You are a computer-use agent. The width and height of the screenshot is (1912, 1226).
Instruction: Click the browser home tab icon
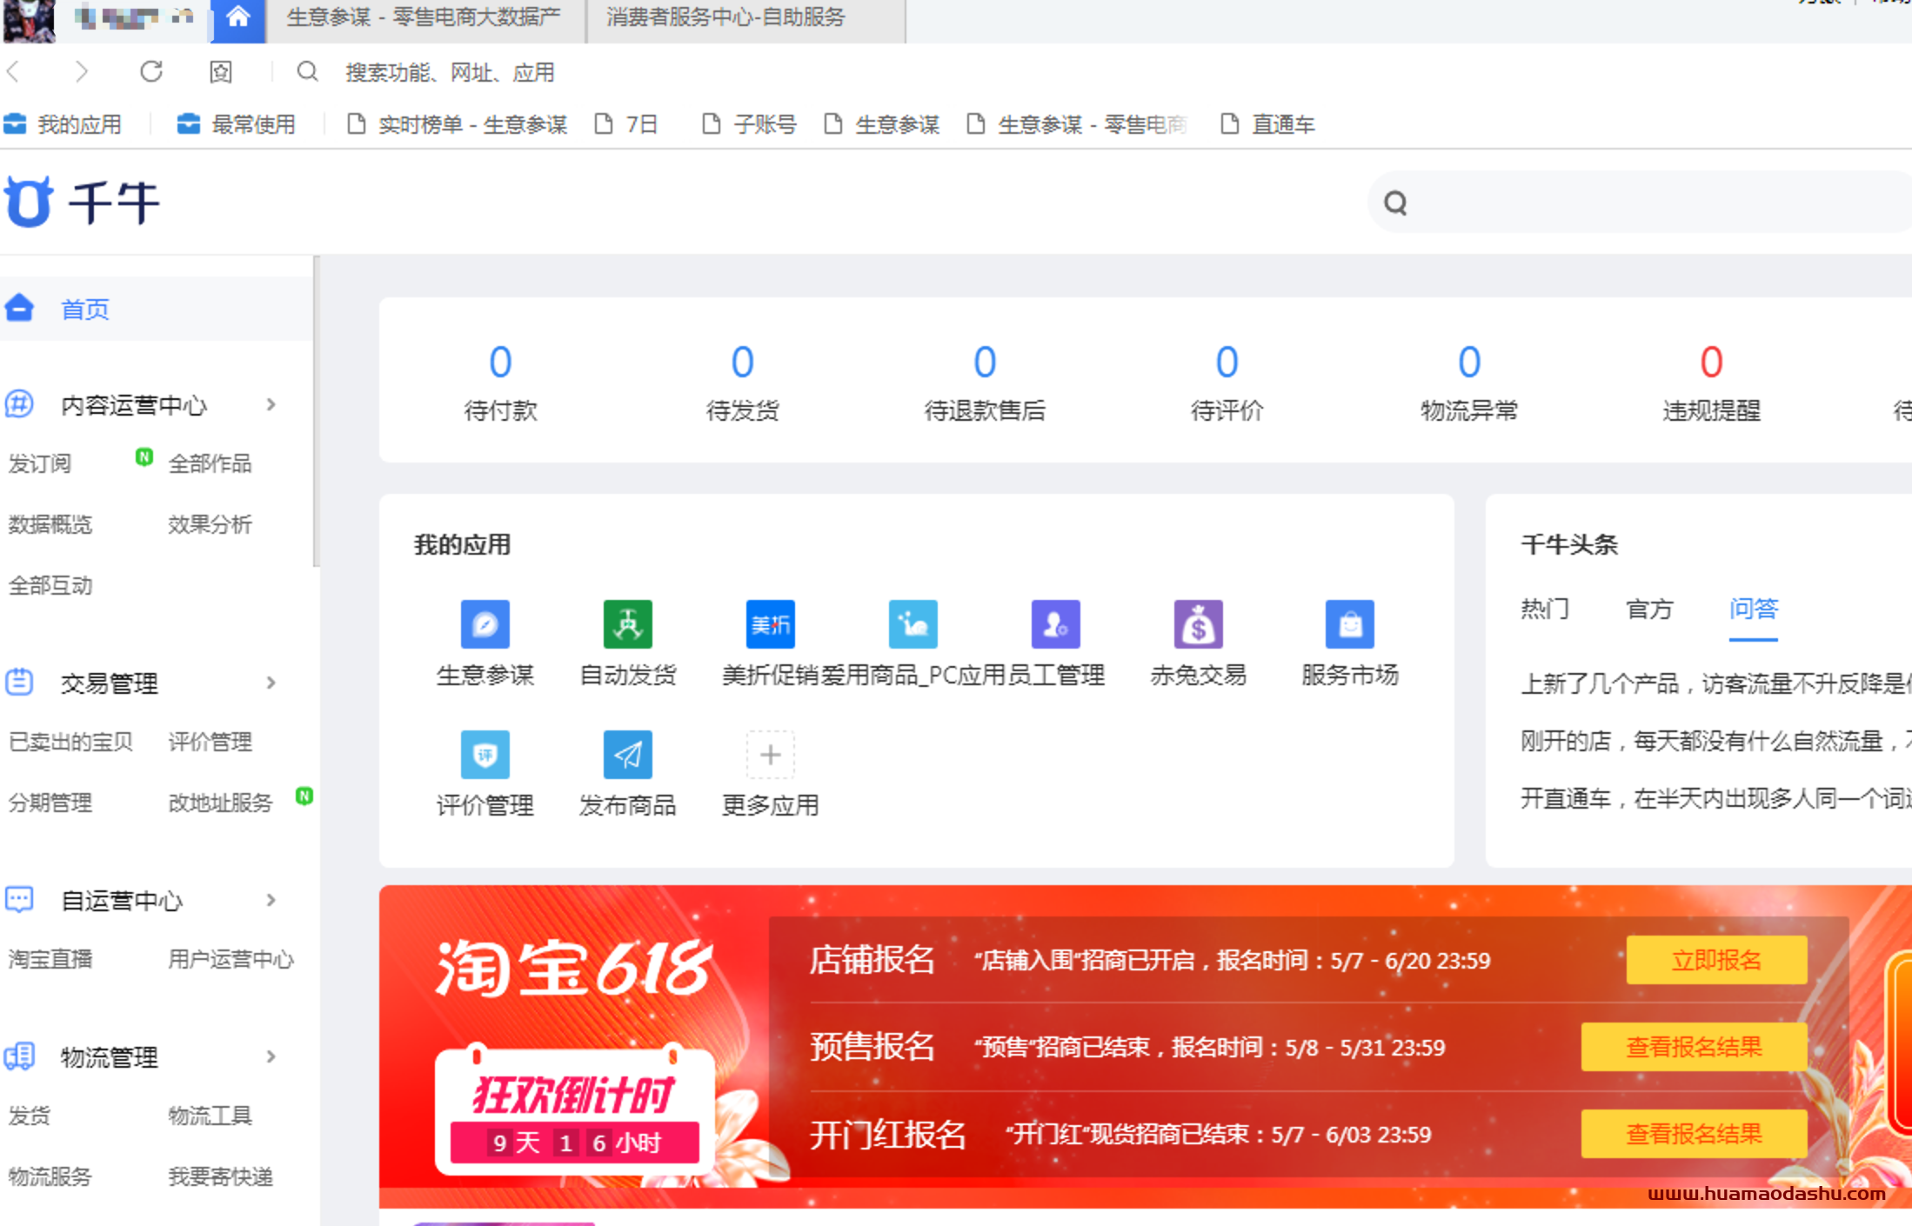coord(237,19)
